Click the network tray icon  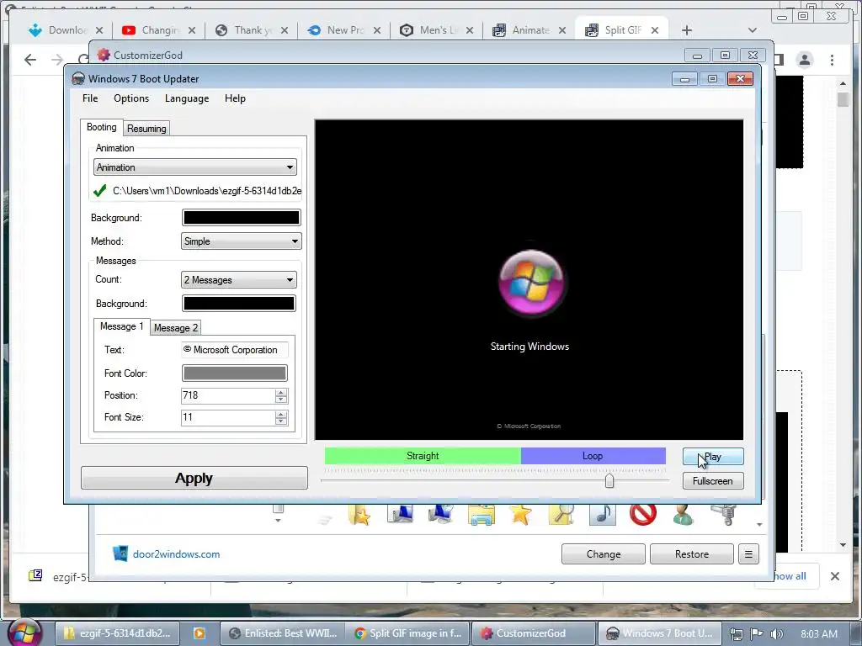(736, 634)
